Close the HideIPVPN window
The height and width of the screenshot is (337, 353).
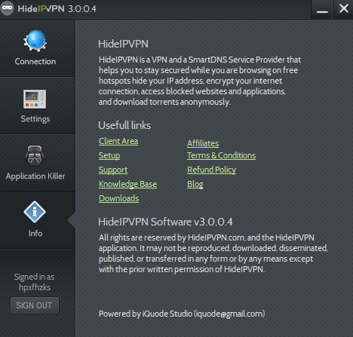pyautogui.click(x=343, y=9)
